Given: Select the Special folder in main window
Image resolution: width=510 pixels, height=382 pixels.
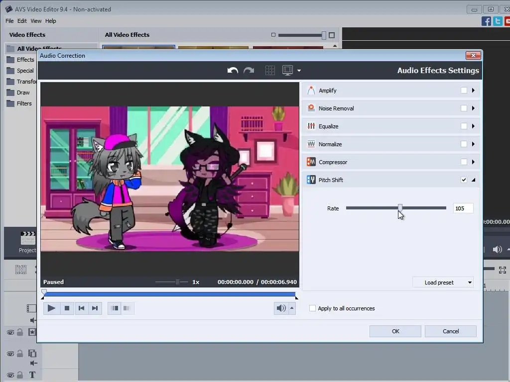Looking at the screenshot, I should pyautogui.click(x=21, y=71).
